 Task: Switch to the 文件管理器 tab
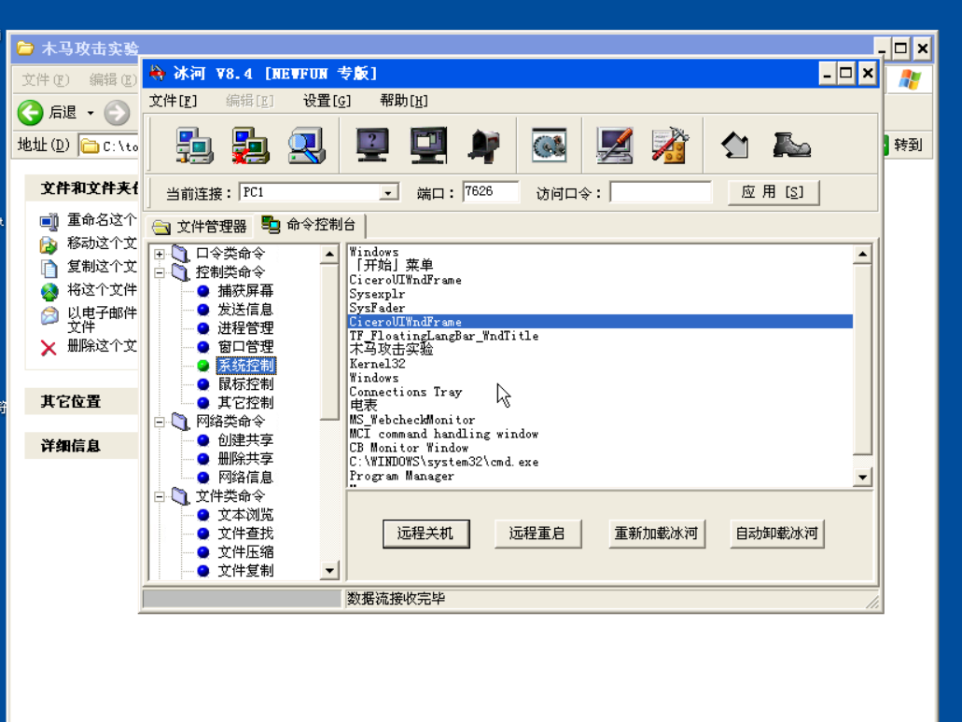(x=200, y=227)
